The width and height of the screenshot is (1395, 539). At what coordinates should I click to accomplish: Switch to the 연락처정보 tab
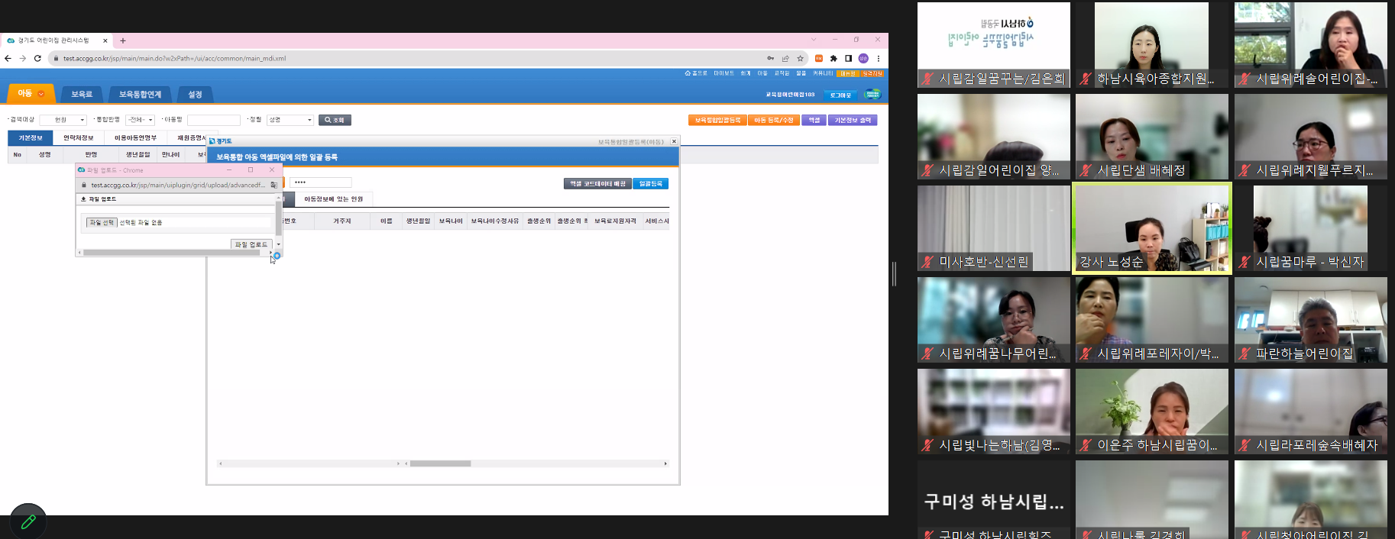tap(78, 137)
